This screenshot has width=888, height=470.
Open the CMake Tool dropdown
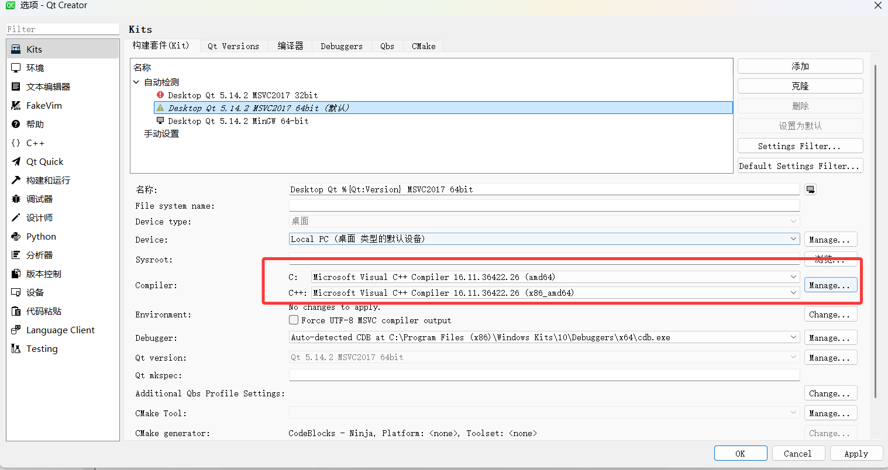[544, 413]
